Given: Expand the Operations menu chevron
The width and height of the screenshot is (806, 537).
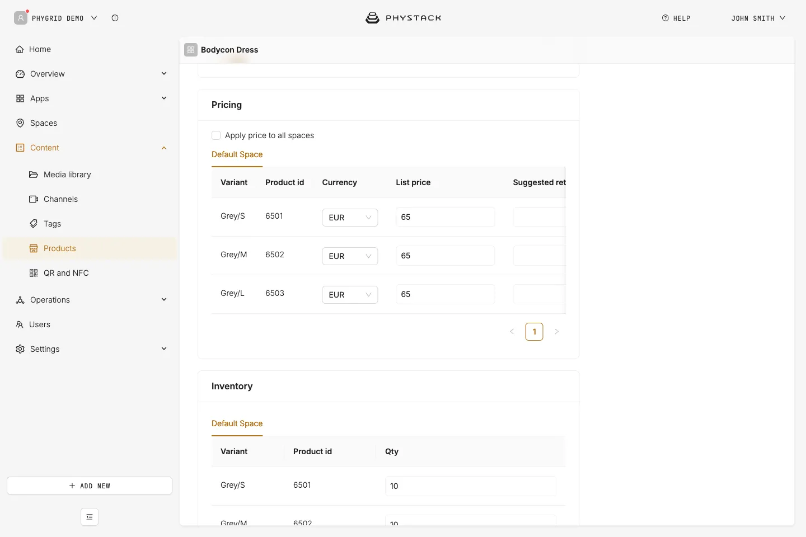Looking at the screenshot, I should 164,299.
